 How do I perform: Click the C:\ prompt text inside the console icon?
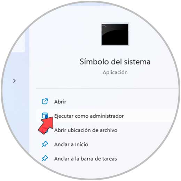[104, 26]
